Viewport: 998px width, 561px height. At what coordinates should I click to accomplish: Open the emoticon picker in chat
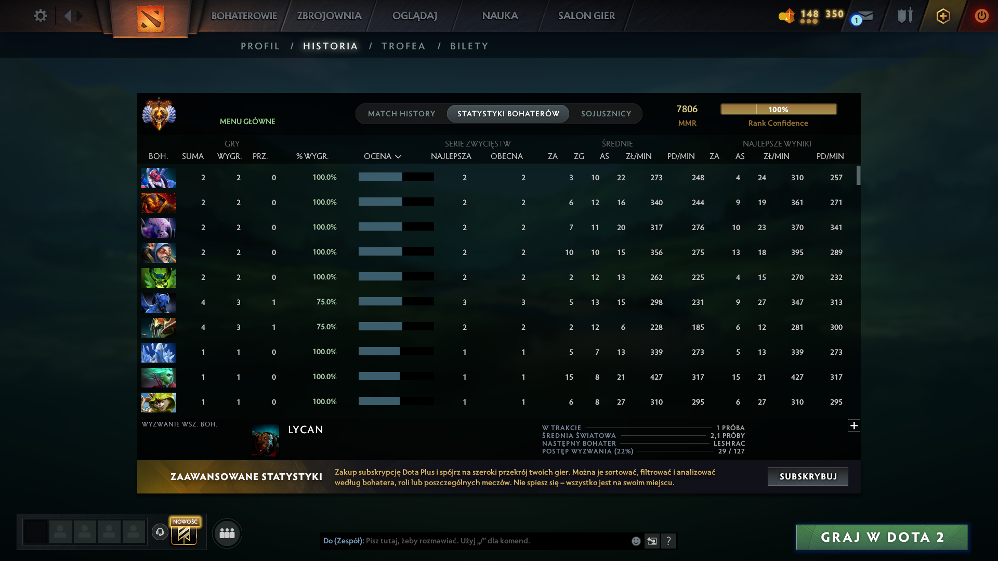[636, 541]
